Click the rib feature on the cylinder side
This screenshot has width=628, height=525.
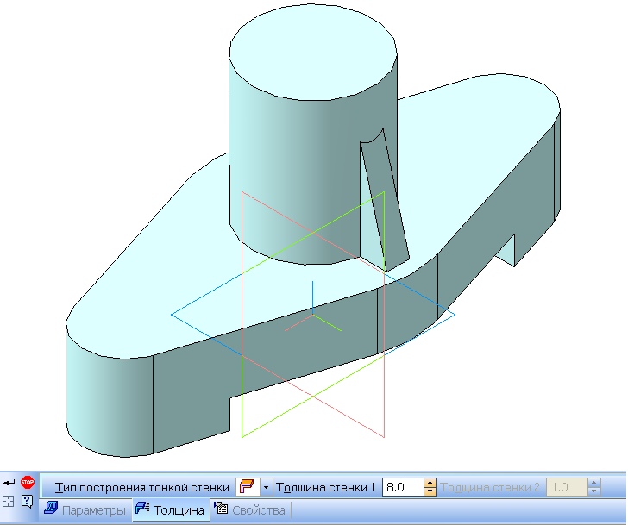pos(385,200)
